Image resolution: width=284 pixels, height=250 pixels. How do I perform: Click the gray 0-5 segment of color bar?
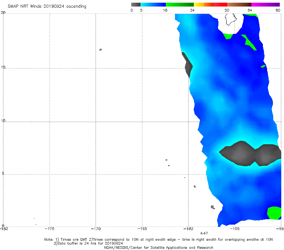(136, 5)
